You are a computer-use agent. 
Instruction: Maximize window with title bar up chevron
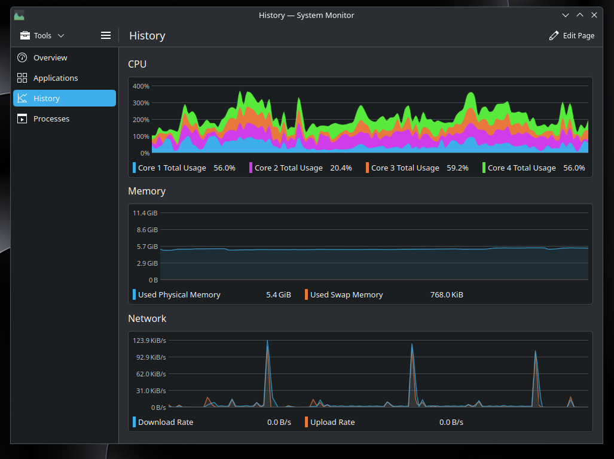coord(580,15)
